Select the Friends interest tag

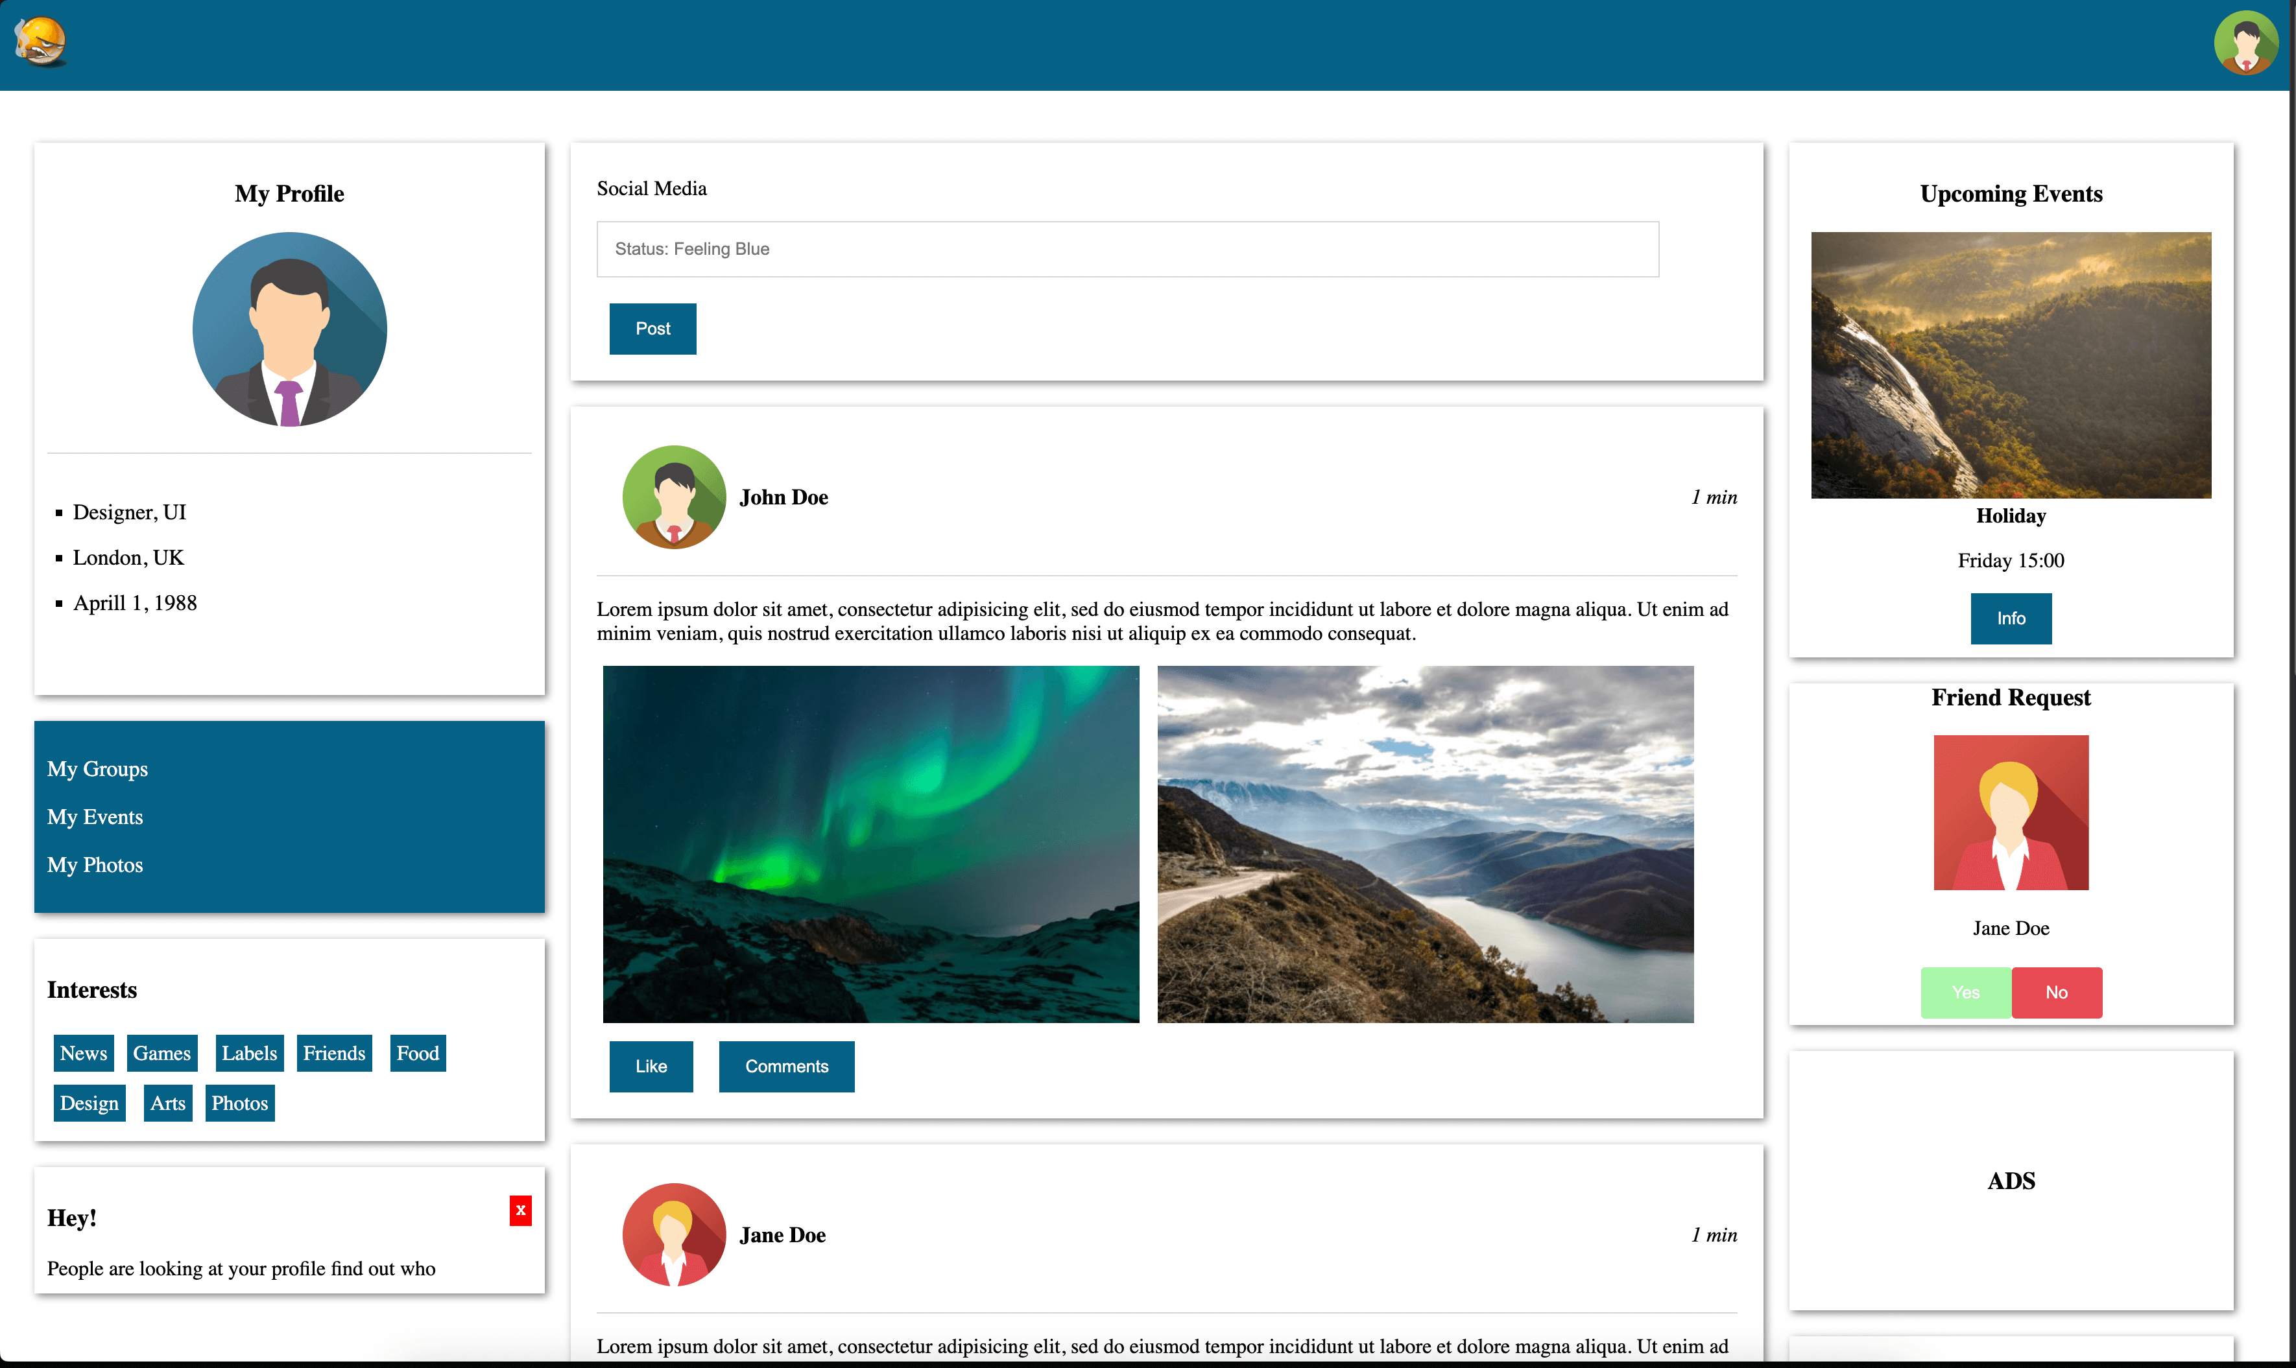click(335, 1053)
